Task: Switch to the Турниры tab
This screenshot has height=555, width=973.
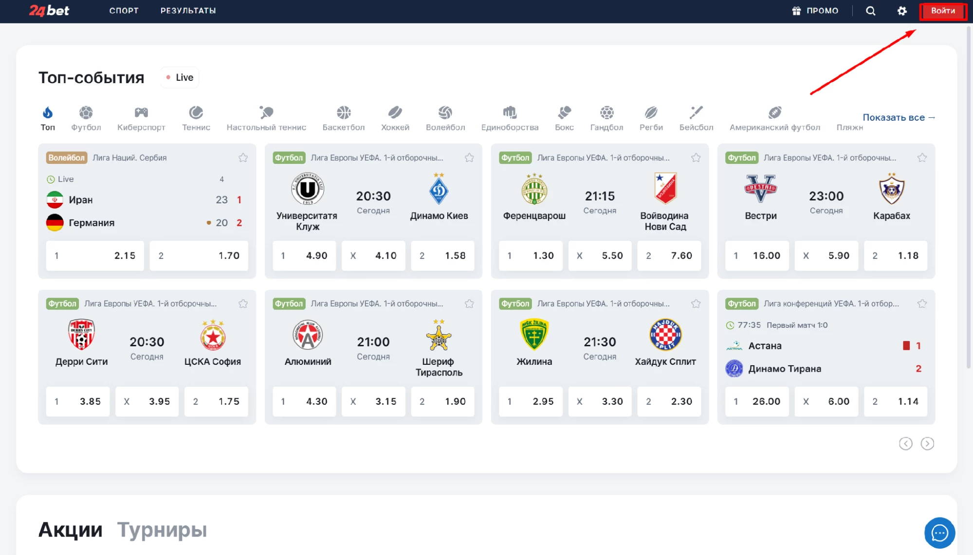Action: tap(162, 530)
